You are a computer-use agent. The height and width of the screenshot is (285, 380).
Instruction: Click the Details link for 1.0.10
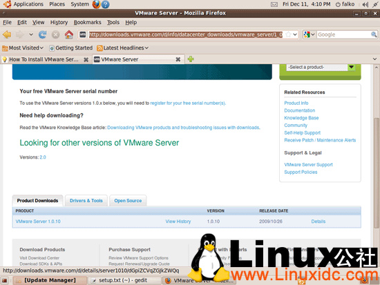click(319, 222)
